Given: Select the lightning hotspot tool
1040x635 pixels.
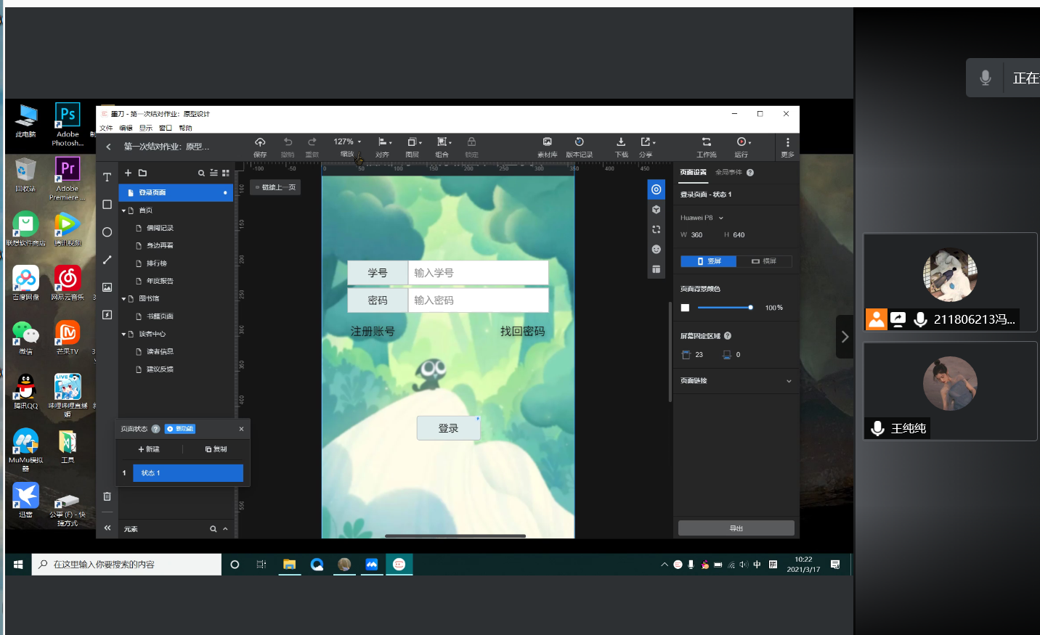Looking at the screenshot, I should click(x=107, y=315).
